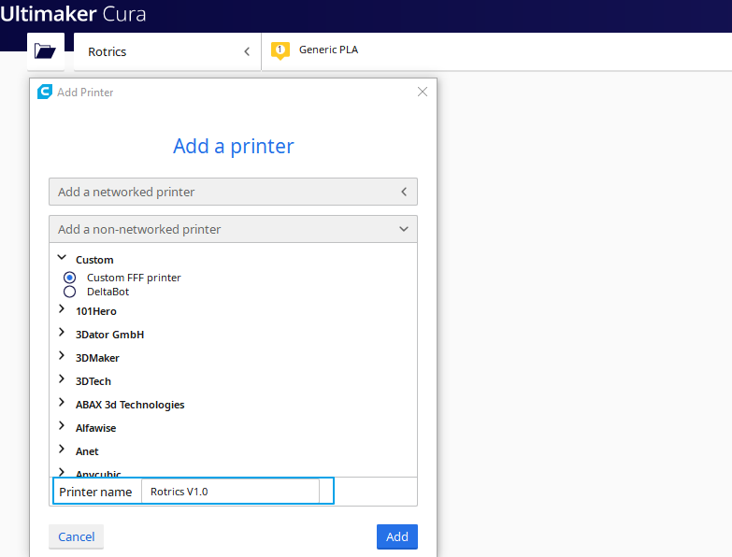The height and width of the screenshot is (557, 732).
Task: Click the extruder 1 material icon
Action: click(x=280, y=50)
